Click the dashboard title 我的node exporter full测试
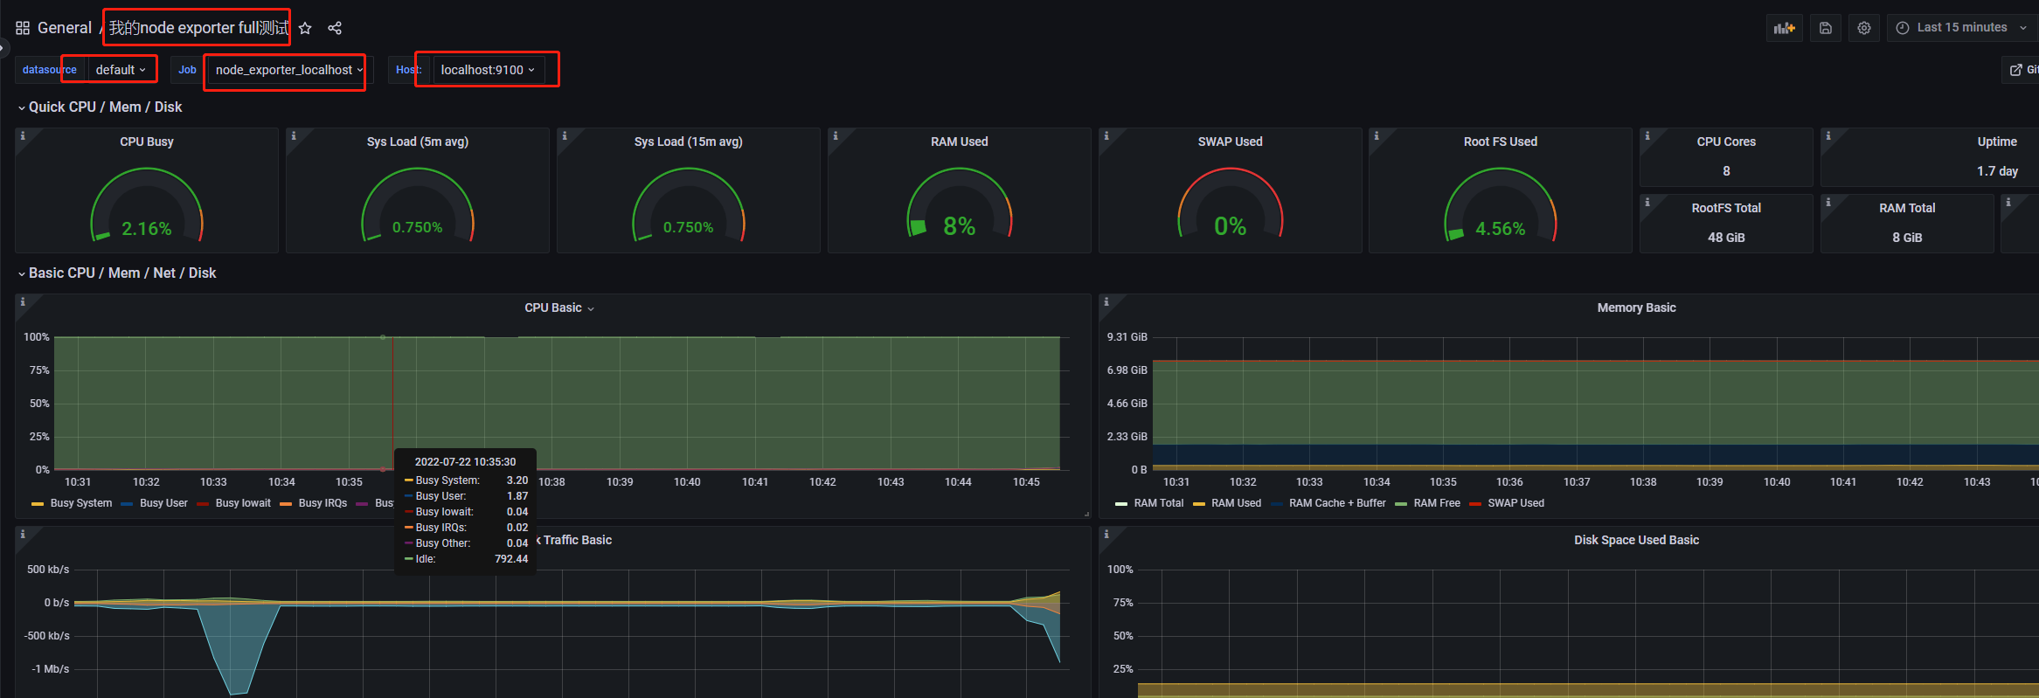This screenshot has height=698, width=2039. [x=198, y=28]
